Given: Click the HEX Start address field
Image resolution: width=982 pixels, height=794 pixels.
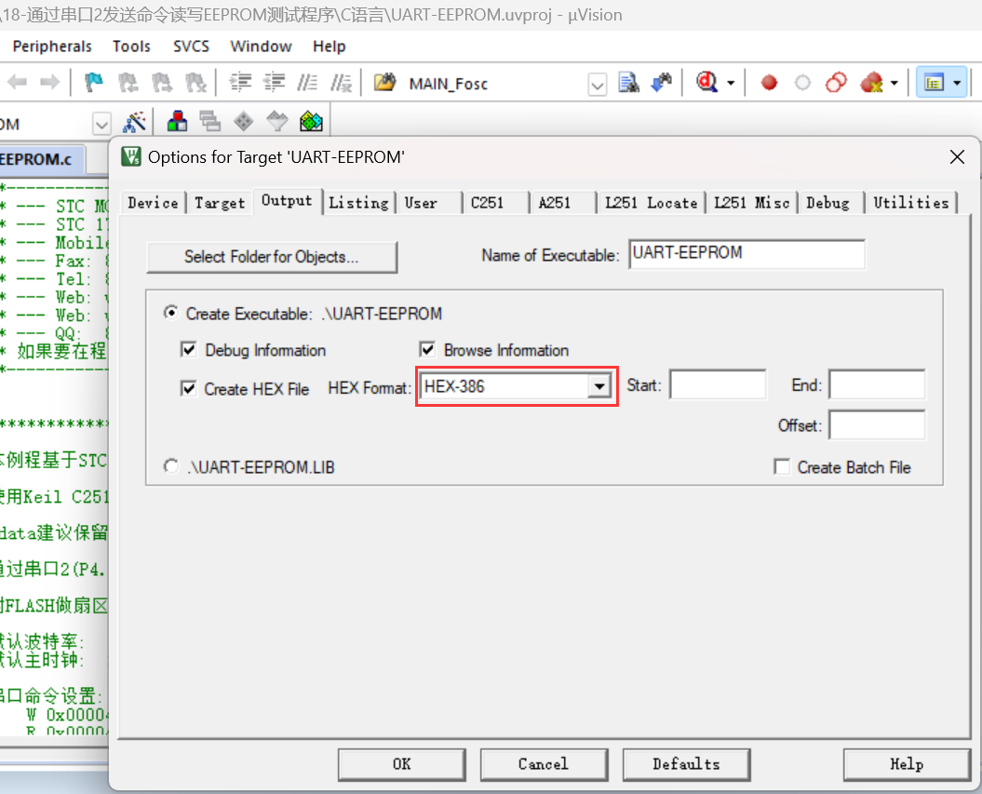Looking at the screenshot, I should coord(718,384).
